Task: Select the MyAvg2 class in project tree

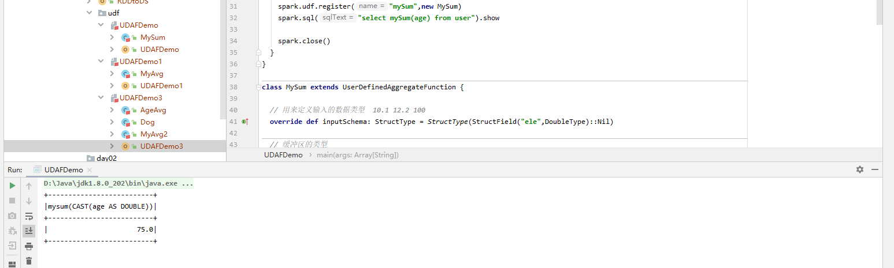Action: pos(154,134)
